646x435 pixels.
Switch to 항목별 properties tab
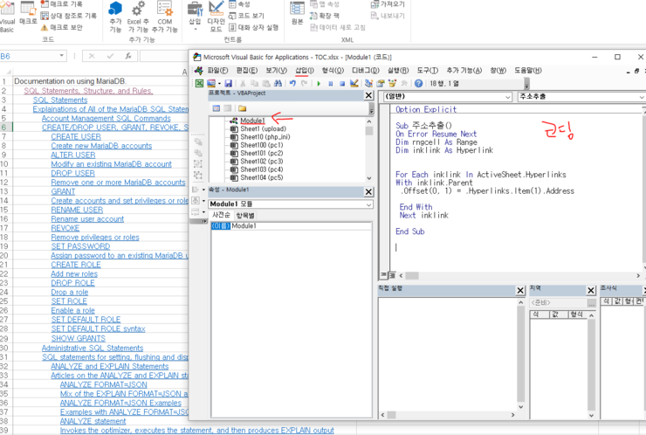pyautogui.click(x=245, y=215)
